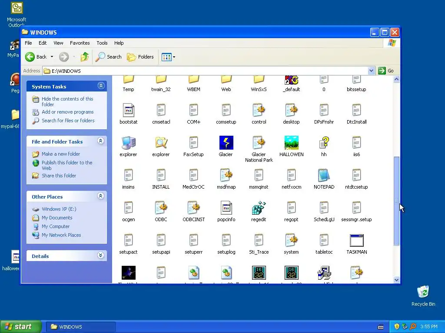
Task: Open the File menu
Action: (x=28, y=43)
